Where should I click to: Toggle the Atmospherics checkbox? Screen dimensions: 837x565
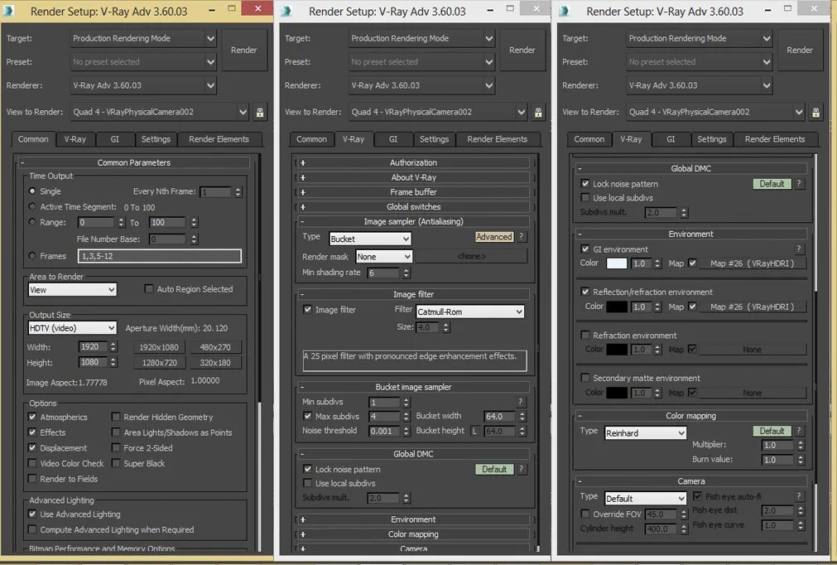click(32, 417)
